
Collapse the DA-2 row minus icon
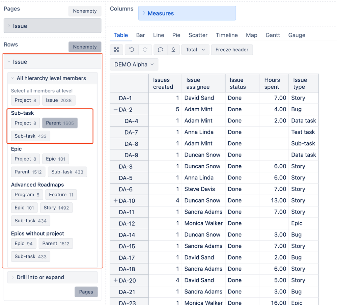point(115,109)
